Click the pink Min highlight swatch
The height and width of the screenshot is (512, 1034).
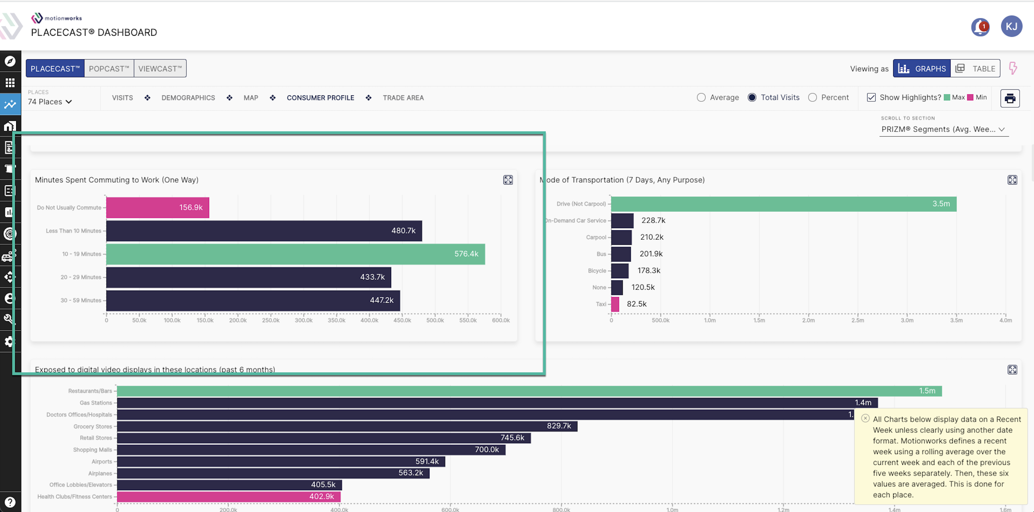pos(970,97)
